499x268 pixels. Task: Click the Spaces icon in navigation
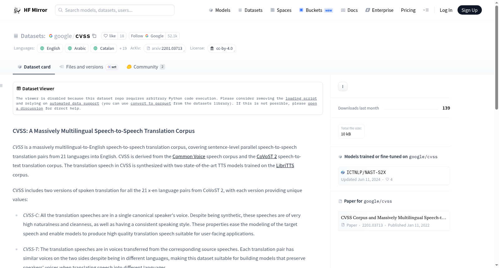(273, 10)
